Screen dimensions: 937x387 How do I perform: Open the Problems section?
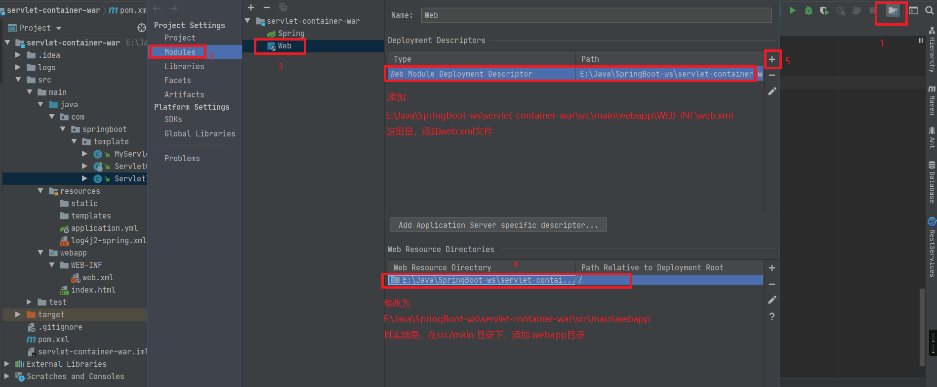pos(182,158)
